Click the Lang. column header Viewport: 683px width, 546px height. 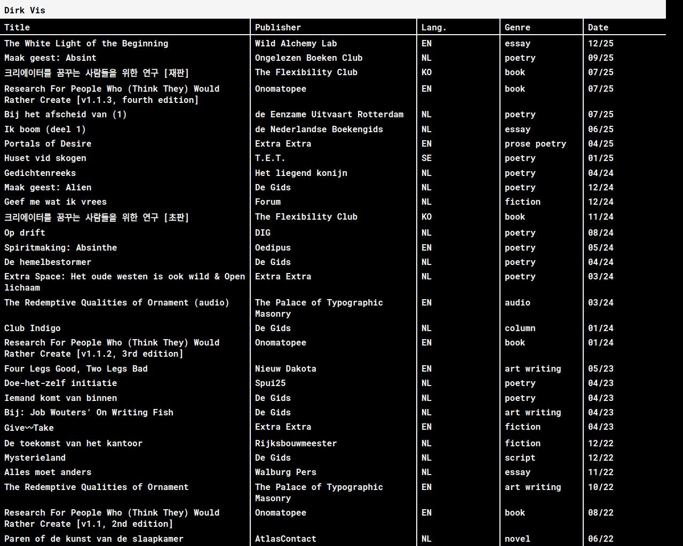click(x=434, y=27)
